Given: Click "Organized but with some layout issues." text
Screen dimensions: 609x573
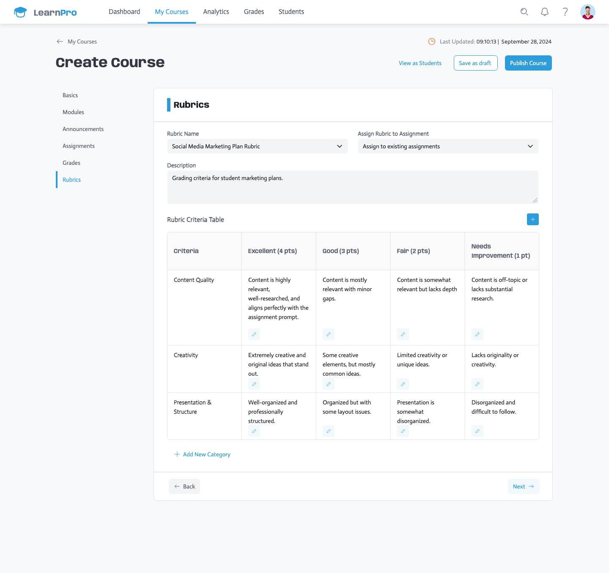Looking at the screenshot, I should 347,407.
